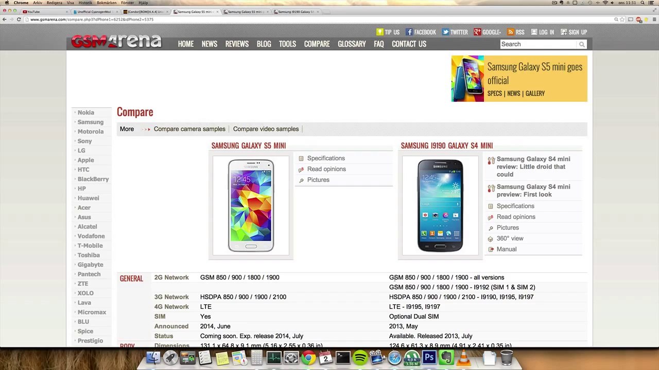Open Galaxy S5 mini Read opinions

(326, 169)
